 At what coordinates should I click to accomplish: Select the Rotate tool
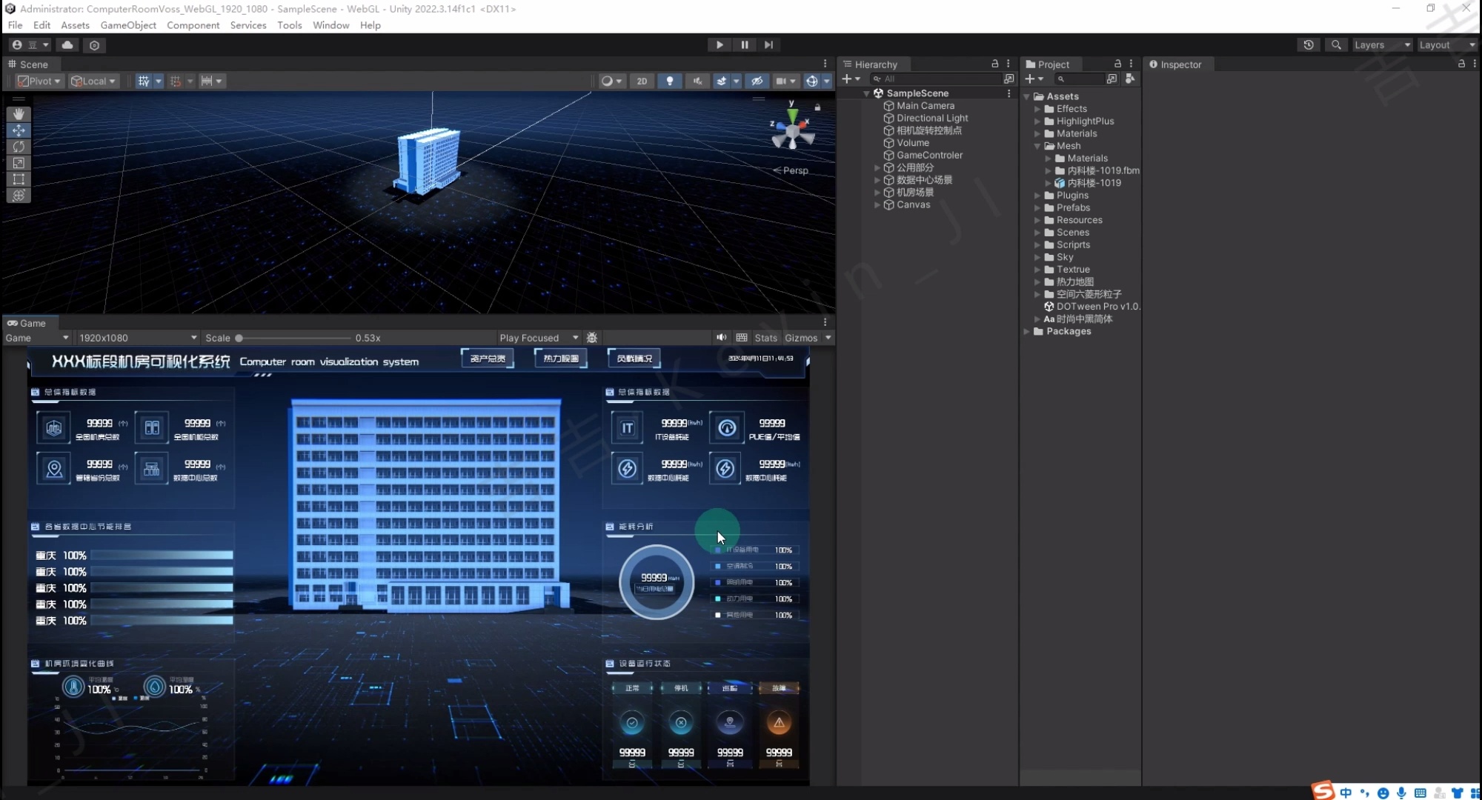pyautogui.click(x=19, y=147)
